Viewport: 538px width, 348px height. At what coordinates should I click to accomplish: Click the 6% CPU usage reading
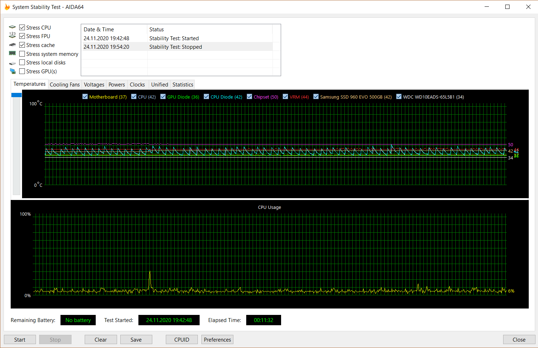(511, 291)
